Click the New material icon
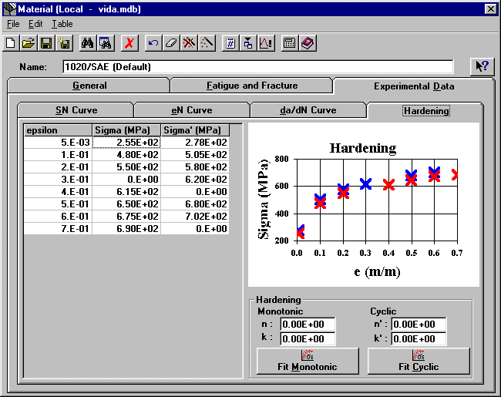This screenshot has width=501, height=397. (11, 43)
